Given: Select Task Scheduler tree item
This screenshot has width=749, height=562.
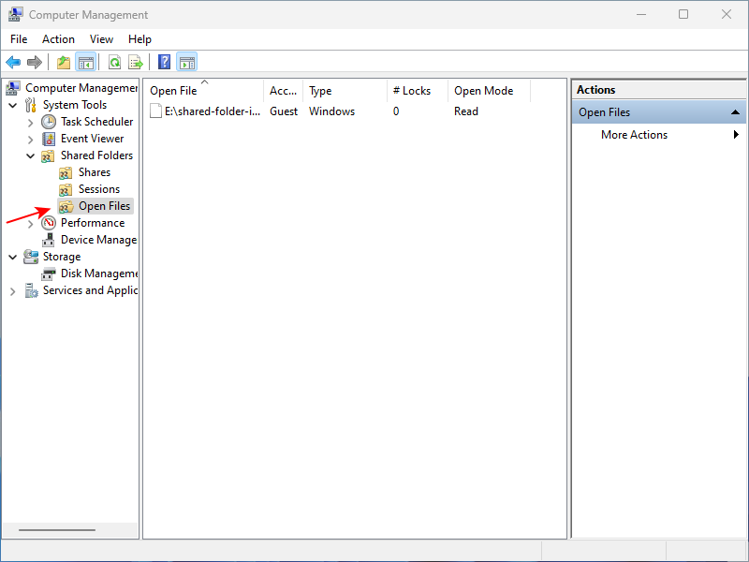Looking at the screenshot, I should pos(97,122).
